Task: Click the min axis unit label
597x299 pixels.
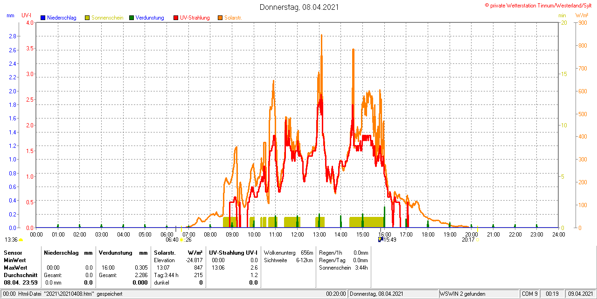Action: coord(562,15)
